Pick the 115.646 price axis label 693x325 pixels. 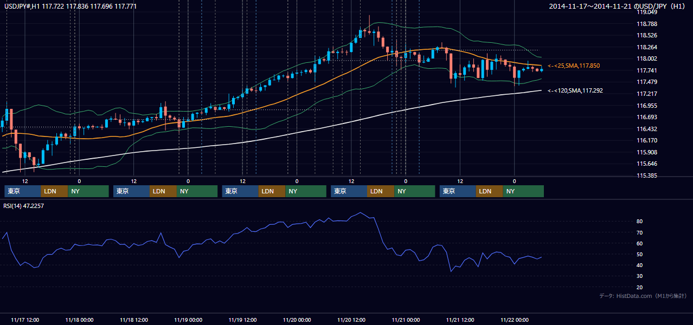pos(646,164)
